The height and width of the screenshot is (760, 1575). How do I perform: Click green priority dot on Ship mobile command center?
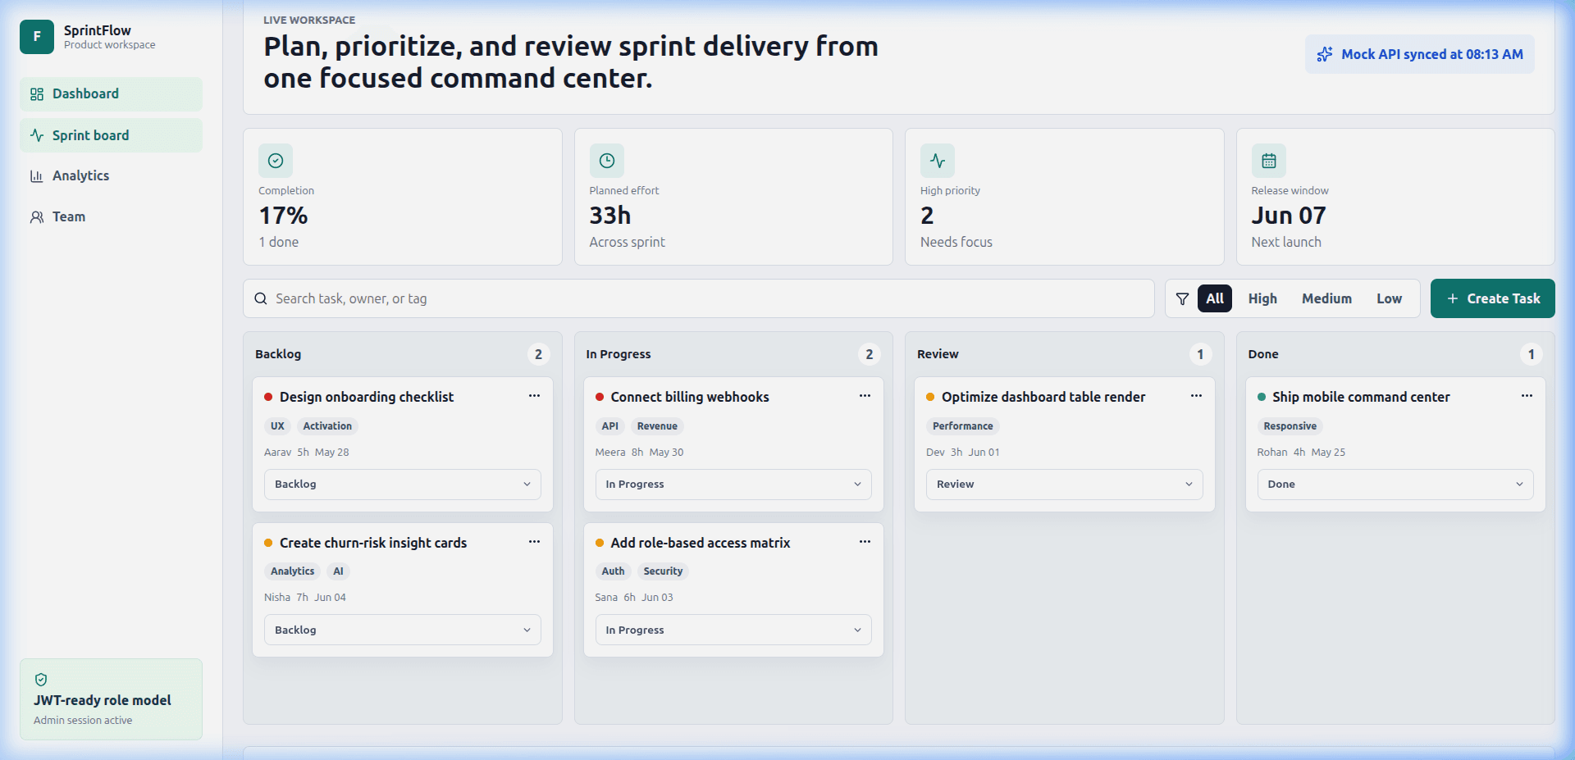[1262, 397]
